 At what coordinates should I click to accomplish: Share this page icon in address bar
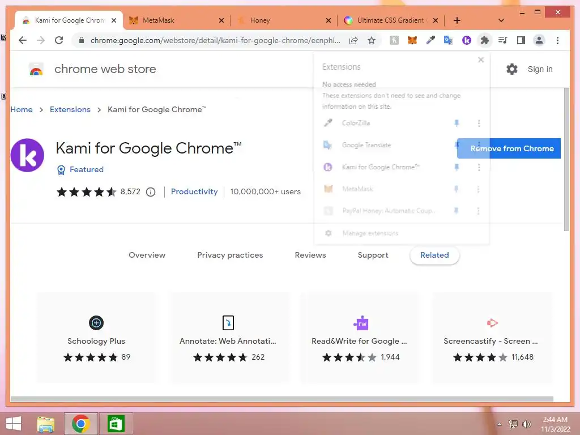click(x=353, y=40)
